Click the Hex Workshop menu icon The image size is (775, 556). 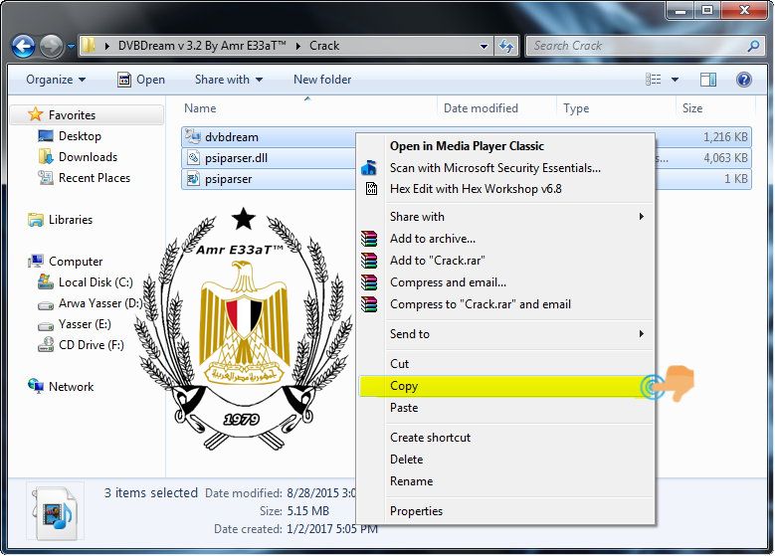[371, 189]
